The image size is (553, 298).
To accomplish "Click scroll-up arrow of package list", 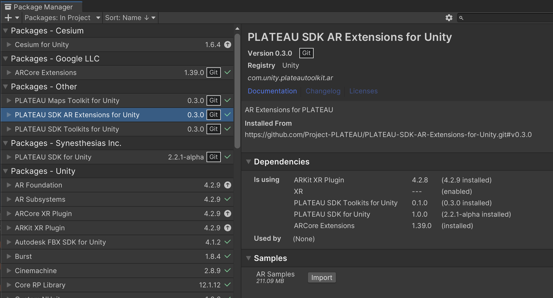I will pos(237,29).
